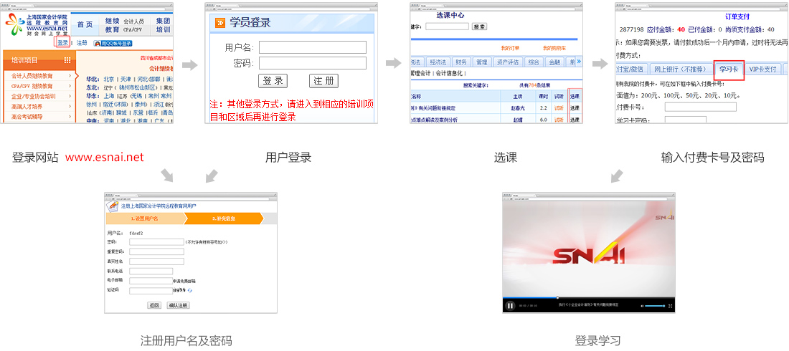The width and height of the screenshot is (789, 351).
Task: Focus the 密码 field in login form
Action: pyautogui.click(x=313, y=63)
